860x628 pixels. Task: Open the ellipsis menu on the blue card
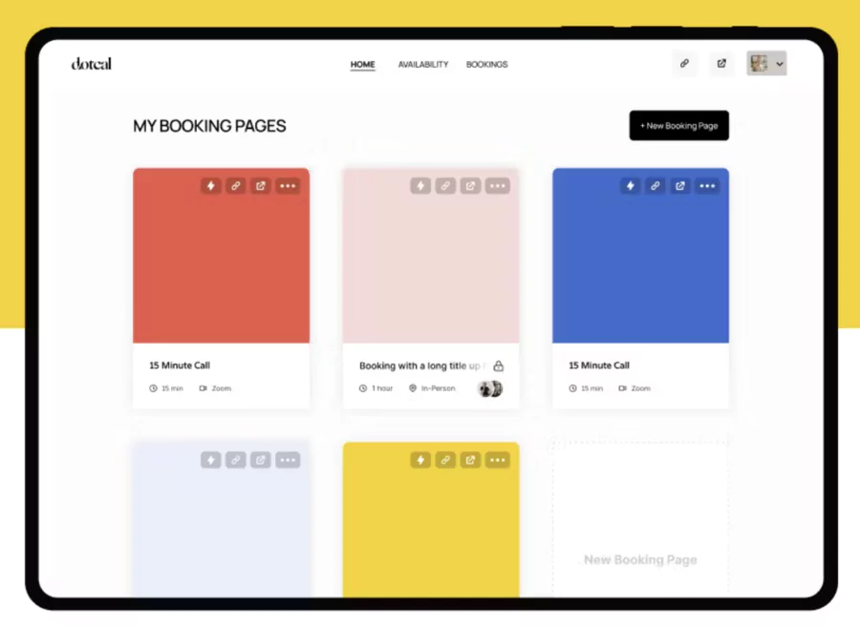[707, 186]
